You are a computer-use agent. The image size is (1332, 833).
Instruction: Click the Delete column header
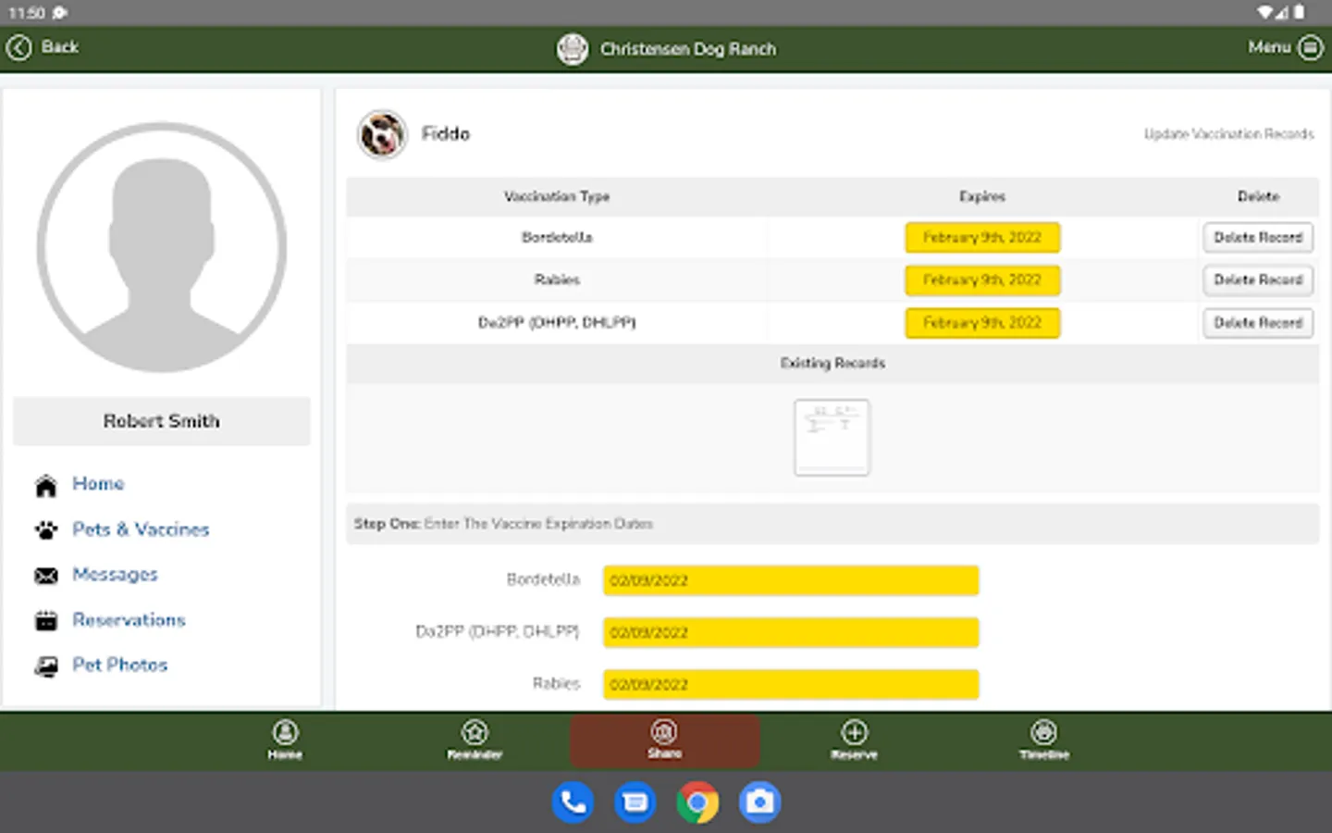coord(1258,196)
